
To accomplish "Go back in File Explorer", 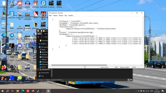I will click(38, 37).
